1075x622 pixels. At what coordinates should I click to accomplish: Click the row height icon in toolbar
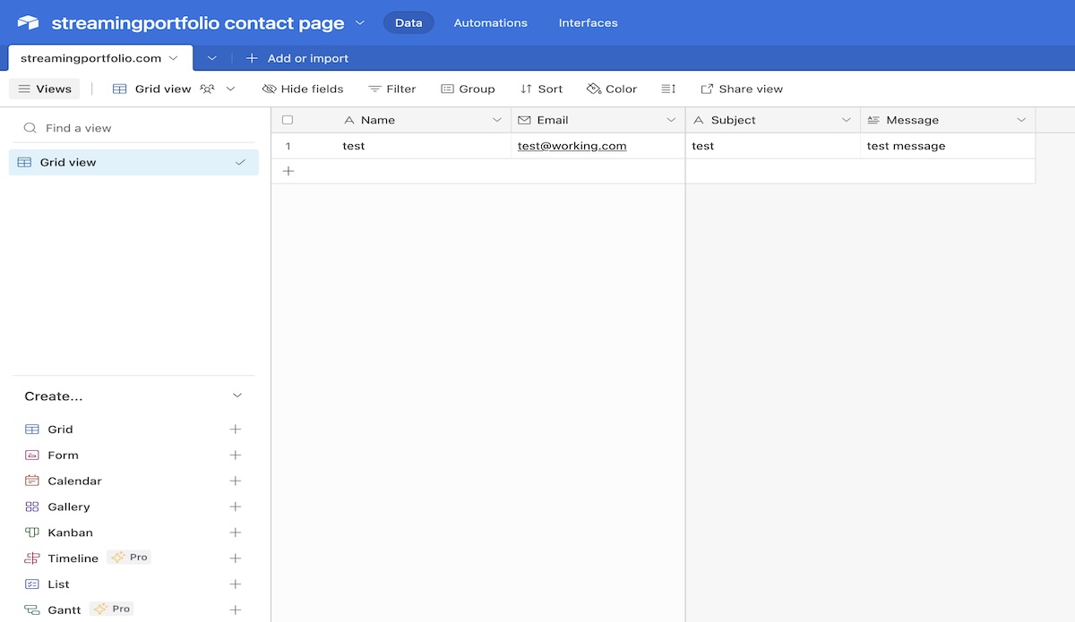668,89
